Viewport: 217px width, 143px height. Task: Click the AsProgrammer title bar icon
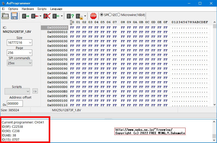[3, 3]
